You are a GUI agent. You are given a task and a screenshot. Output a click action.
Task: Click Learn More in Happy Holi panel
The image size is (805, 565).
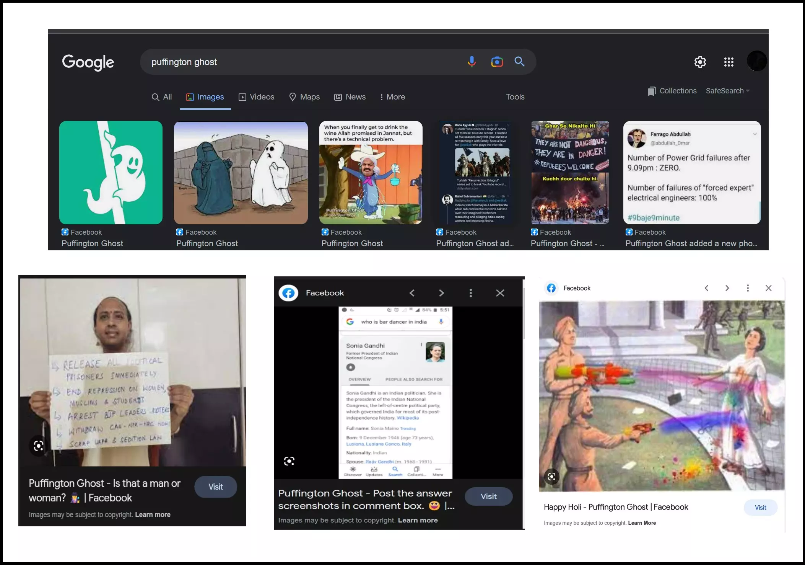(642, 523)
